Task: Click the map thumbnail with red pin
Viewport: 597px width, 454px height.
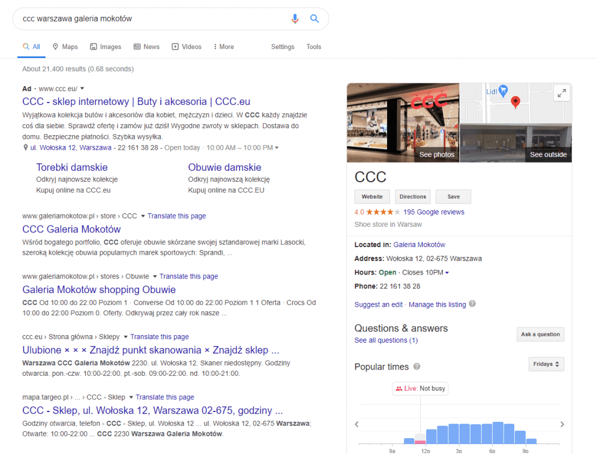Action: [x=515, y=103]
